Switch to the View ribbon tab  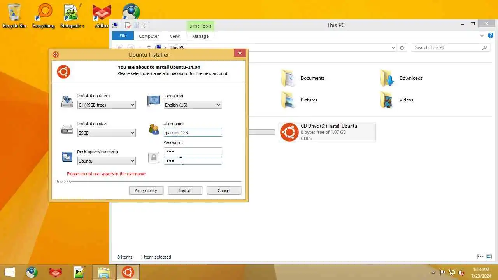tap(175, 36)
